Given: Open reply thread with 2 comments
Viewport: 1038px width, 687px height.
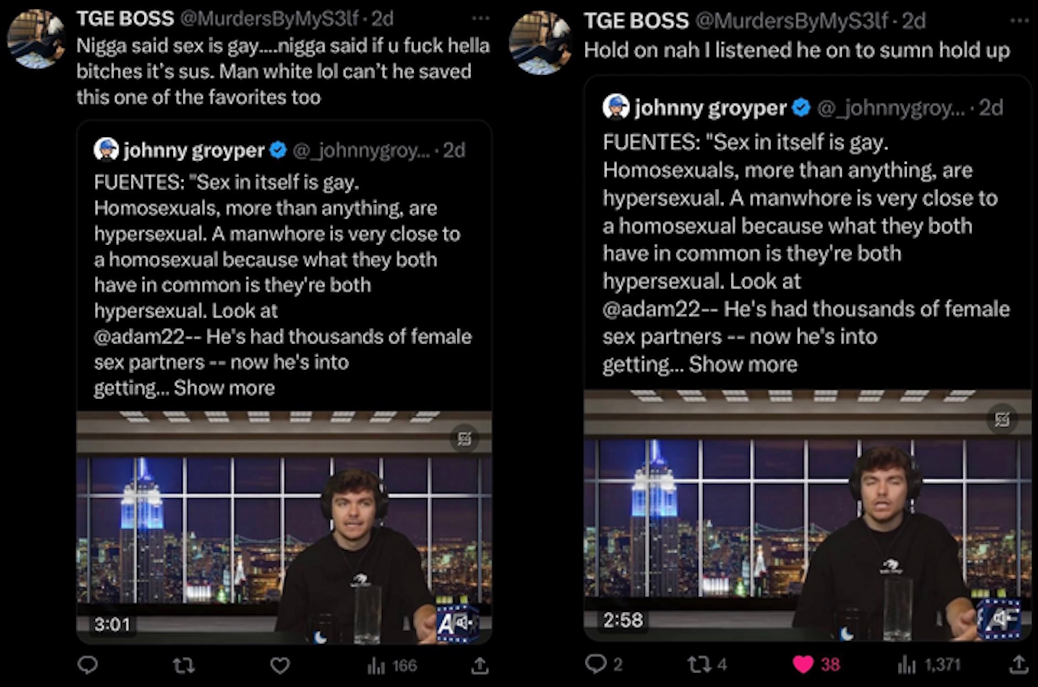Looking at the screenshot, I should tap(603, 664).
